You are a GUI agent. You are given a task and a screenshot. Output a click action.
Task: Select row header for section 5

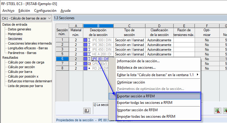coord(62,54)
